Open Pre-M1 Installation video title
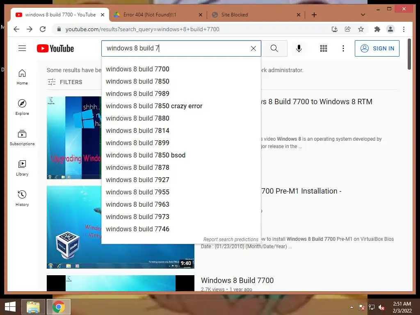The width and height of the screenshot is (420, 315). [301, 191]
